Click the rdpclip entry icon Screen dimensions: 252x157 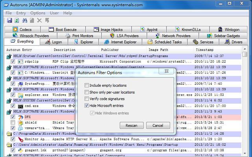point(20,62)
